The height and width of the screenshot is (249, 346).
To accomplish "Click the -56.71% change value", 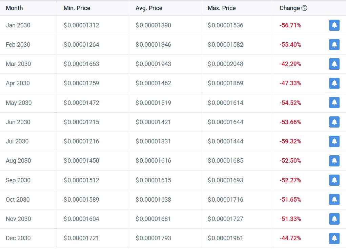I will point(290,25).
